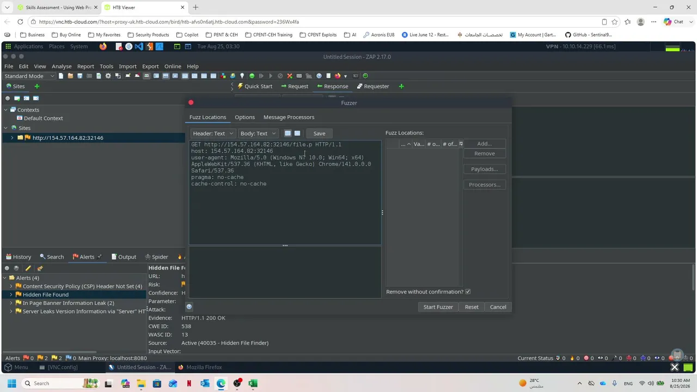Add a new workspace tab with green plus
697x392 pixels.
pyautogui.click(x=401, y=86)
